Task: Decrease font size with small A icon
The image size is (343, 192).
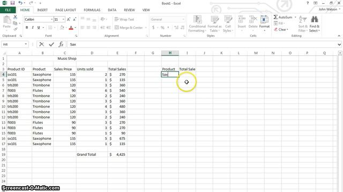Action: (x=74, y=19)
